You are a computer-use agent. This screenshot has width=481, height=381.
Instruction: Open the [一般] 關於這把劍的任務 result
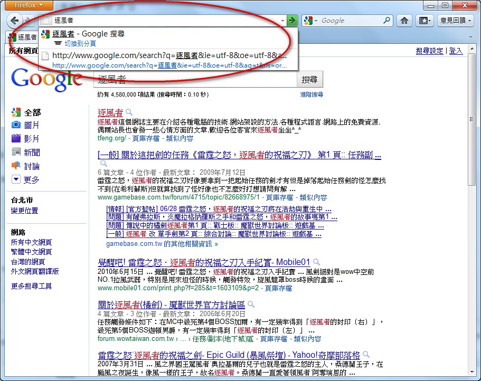pyautogui.click(x=239, y=155)
